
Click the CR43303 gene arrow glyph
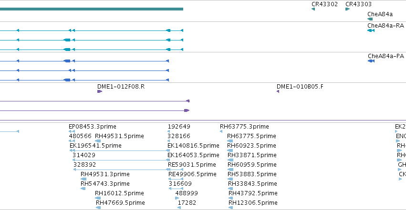pyautogui.click(x=347, y=9)
